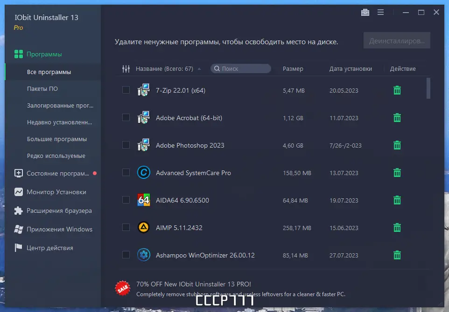This screenshot has width=449, height=312.
Task: Click the trash icon for Advanced SystemCare Pro
Action: (397, 173)
